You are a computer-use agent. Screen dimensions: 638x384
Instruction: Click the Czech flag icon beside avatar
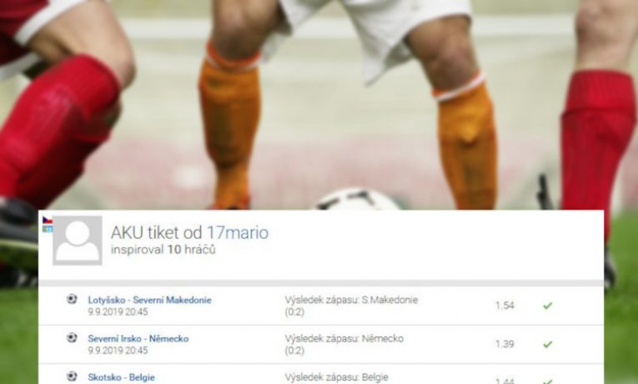tap(48, 220)
